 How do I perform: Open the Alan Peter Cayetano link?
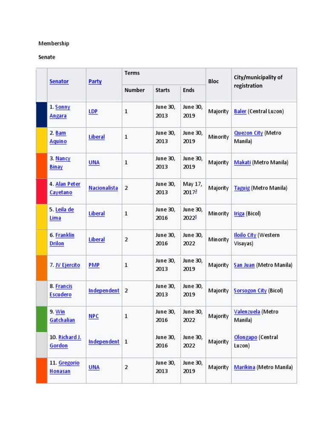[65, 188]
